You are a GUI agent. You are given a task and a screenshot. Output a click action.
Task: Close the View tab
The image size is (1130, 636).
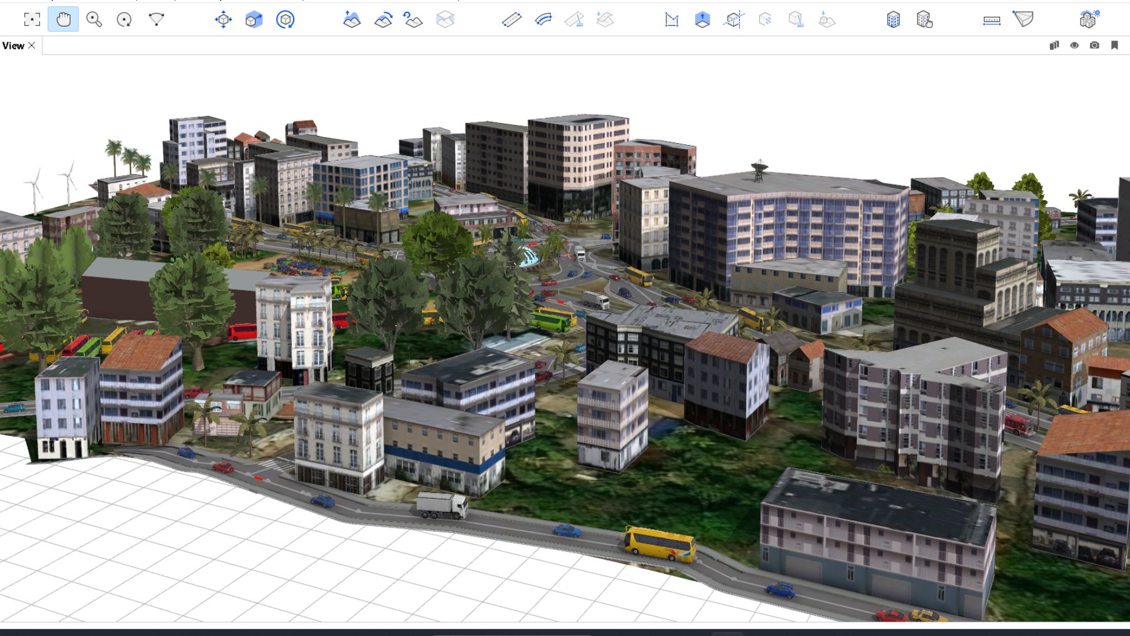pyautogui.click(x=32, y=45)
